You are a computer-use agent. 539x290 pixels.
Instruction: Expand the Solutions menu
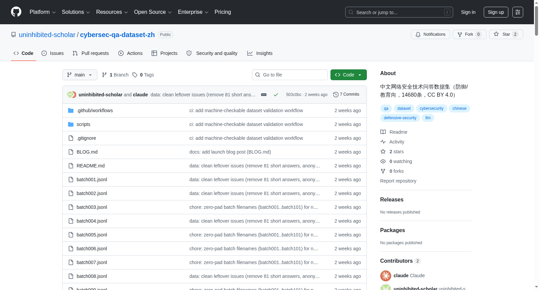[76, 12]
